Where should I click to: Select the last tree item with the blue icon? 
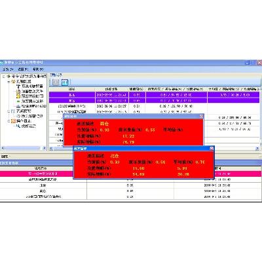tap(26, 126)
